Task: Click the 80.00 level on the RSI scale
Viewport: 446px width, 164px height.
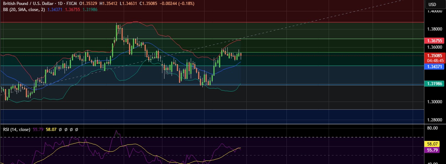Action: [x=434, y=128]
